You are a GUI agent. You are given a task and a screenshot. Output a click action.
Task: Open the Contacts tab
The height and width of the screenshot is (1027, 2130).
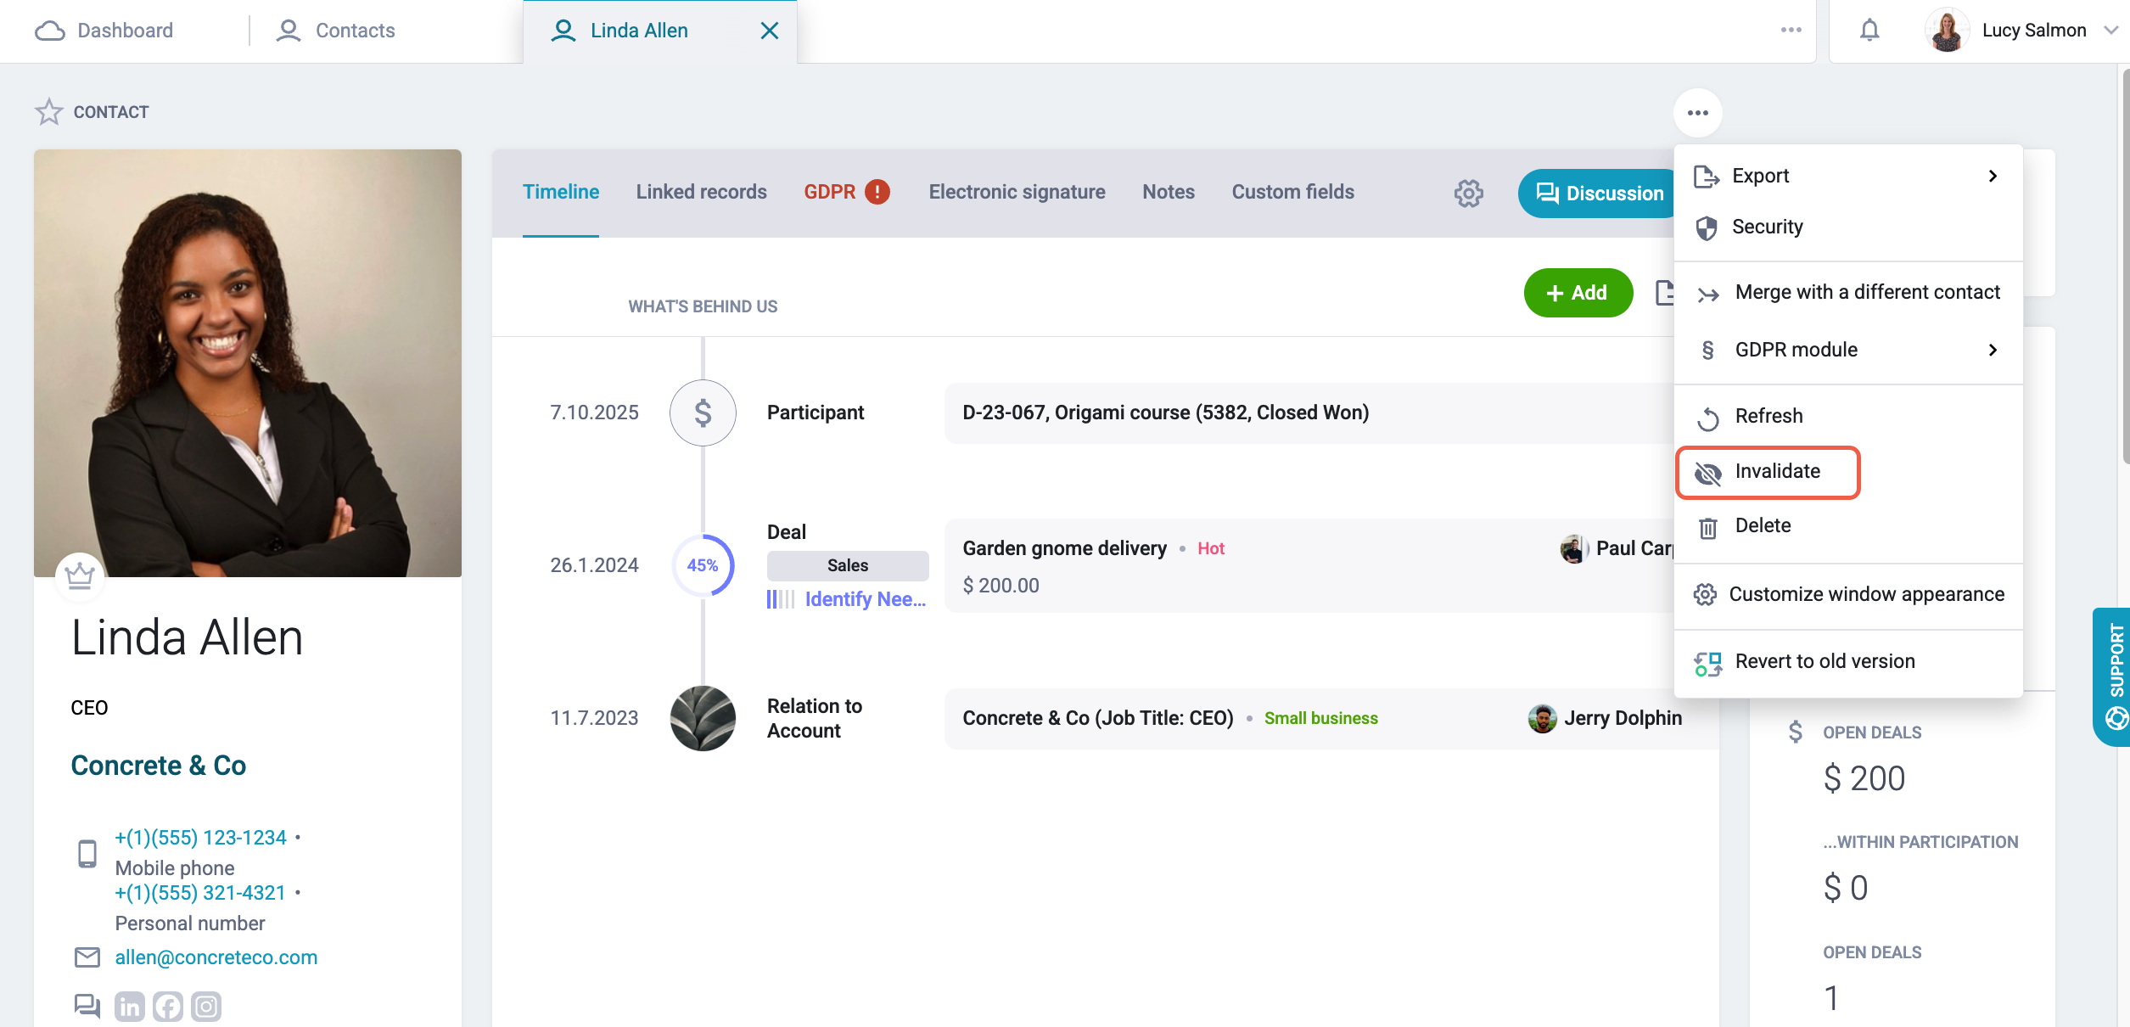tap(336, 31)
